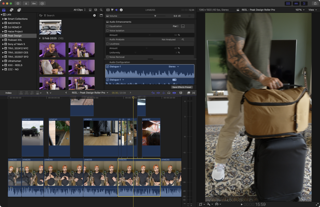Enable the Equalization checkbox
The image size is (320, 207).
(x=107, y=26)
